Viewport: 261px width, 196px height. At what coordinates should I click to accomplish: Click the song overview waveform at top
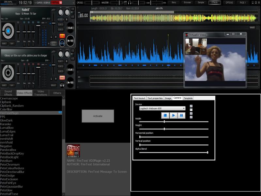(x=174, y=18)
